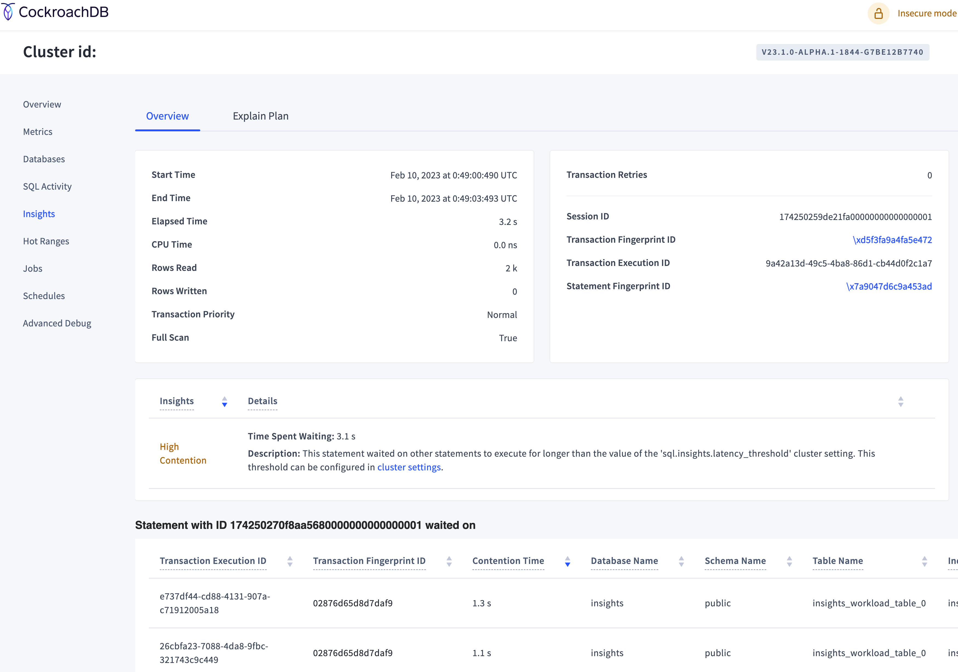Click execution ID 26cbfa23-7088-4da8-9fbc-321743c9c449

click(214, 653)
